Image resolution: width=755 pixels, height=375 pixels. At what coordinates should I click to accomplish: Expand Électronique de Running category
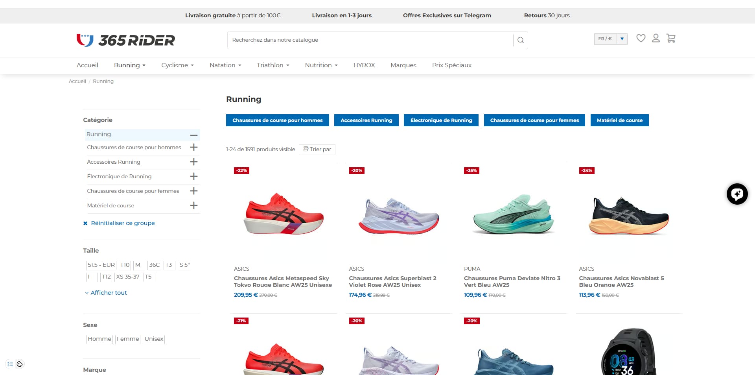coord(193,176)
